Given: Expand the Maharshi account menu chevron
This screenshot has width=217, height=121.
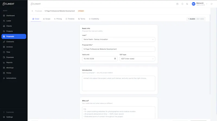Looking at the screenshot, I should (x=207, y=4).
